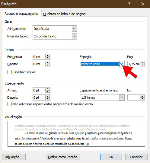150x163 pixels.
Task: Enable Espelhar recuos checkbox
Action: tap(9, 72)
